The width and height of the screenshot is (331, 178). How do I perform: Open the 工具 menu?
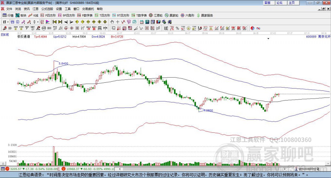(x=68, y=9)
